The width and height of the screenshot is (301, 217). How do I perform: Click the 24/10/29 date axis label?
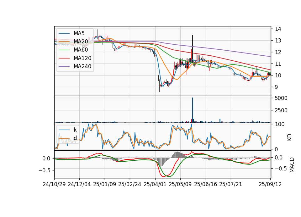pyautogui.click(x=54, y=184)
